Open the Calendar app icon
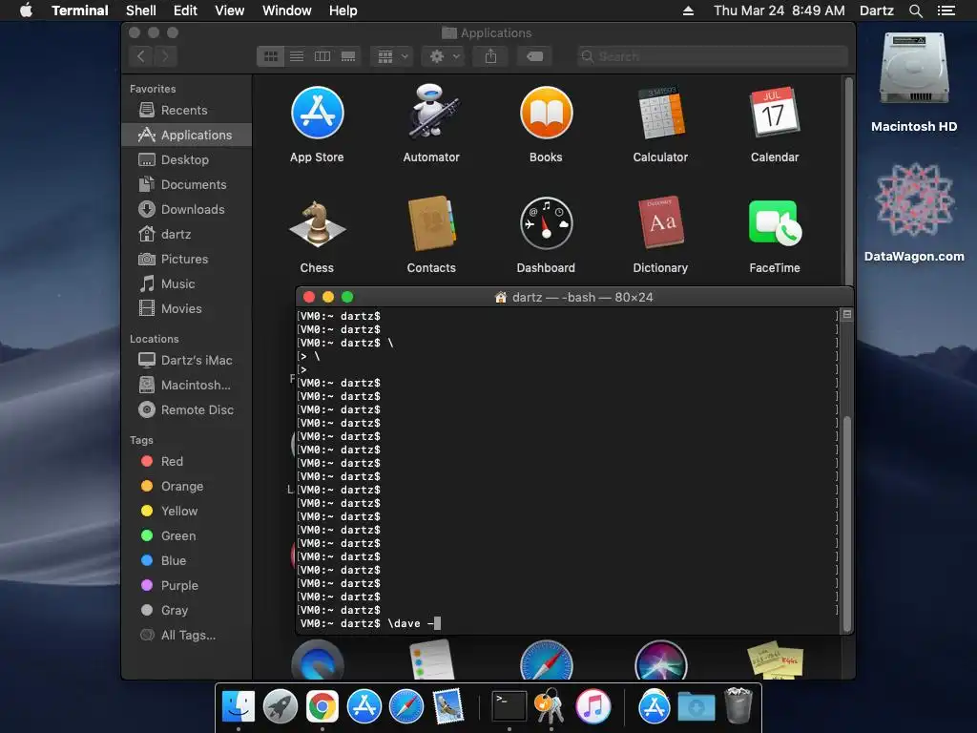 tap(775, 113)
